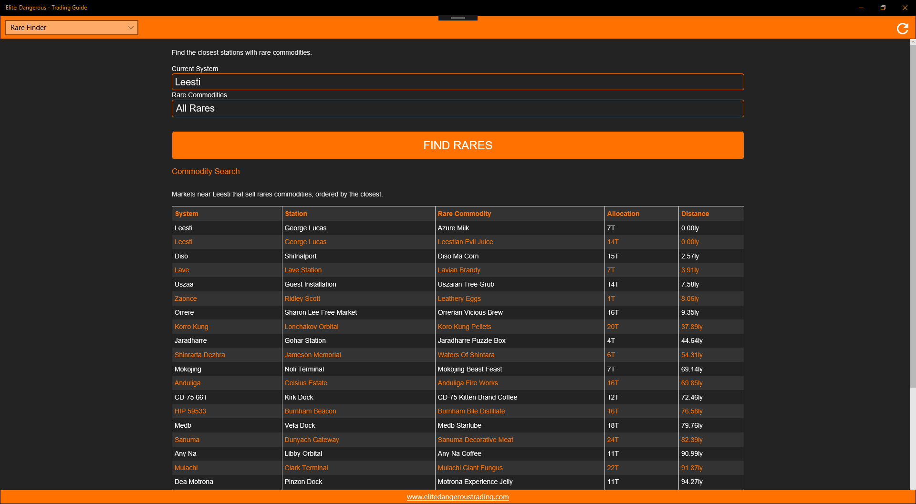The image size is (916, 504).
Task: Click Koro Kung Pellets commodity
Action: tap(465, 327)
